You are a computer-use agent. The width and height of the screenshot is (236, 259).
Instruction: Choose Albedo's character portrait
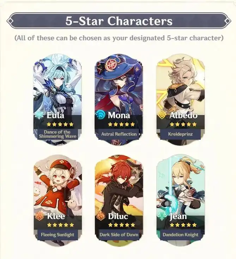point(180,100)
